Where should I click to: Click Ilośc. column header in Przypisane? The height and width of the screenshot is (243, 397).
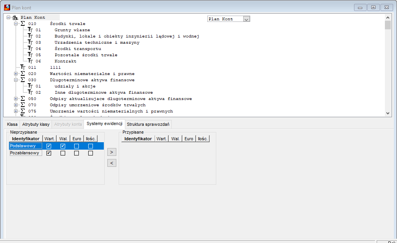coord(203,139)
